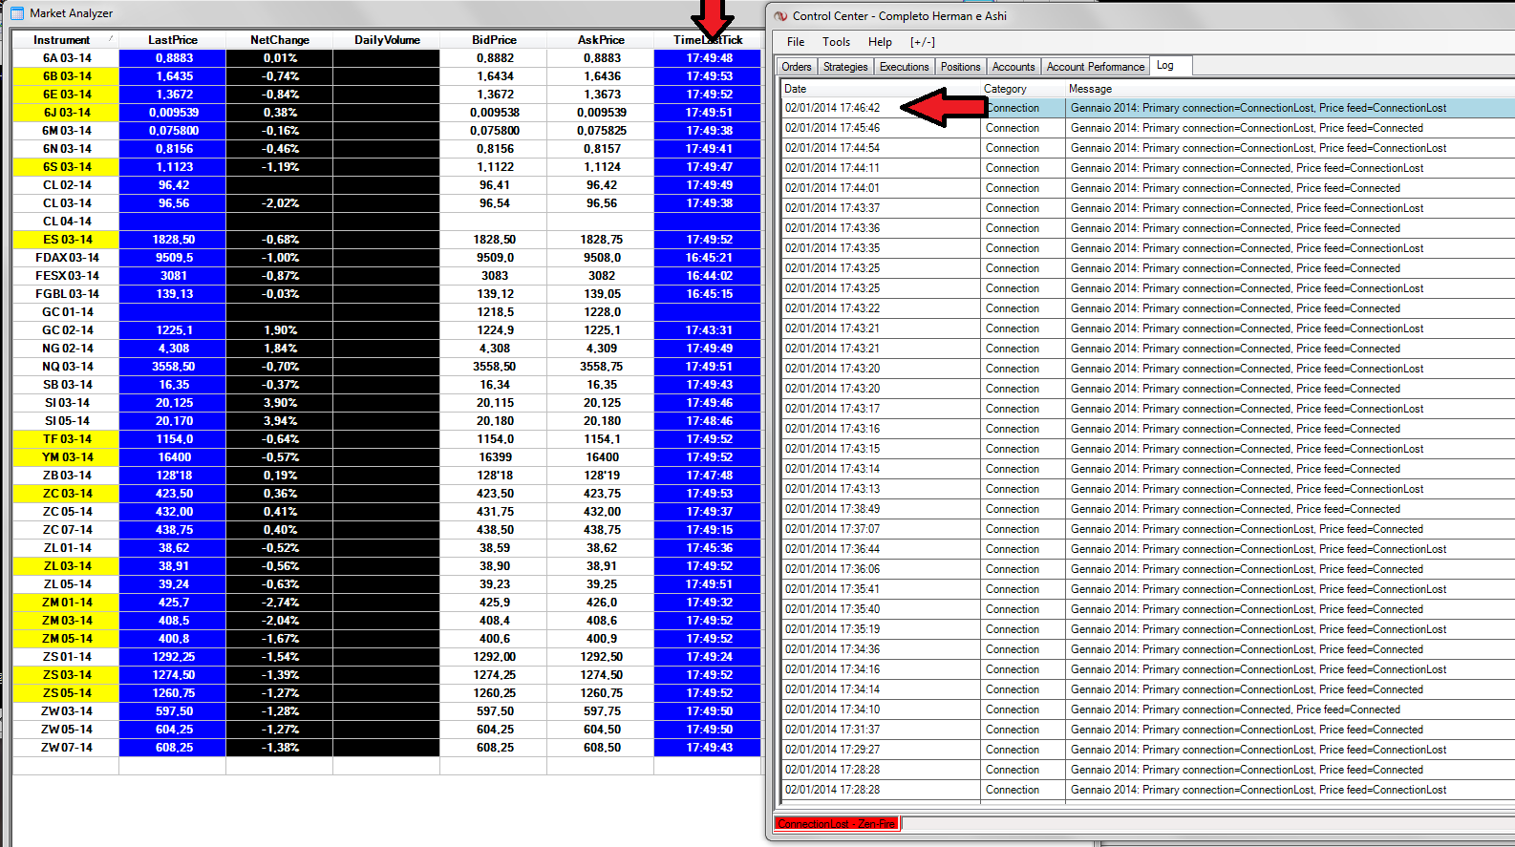Switch to the Orders tab
The image size is (1515, 847).
click(797, 67)
